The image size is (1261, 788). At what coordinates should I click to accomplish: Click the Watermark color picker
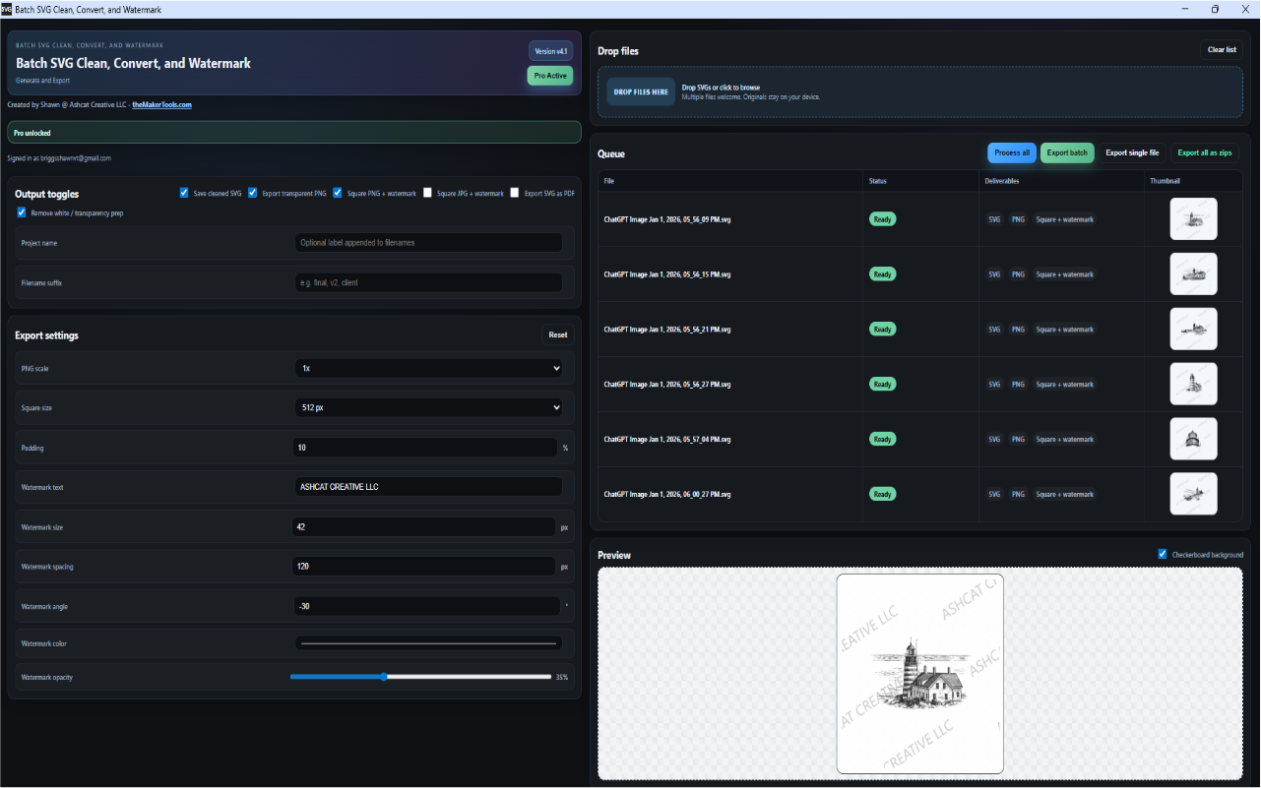click(428, 642)
